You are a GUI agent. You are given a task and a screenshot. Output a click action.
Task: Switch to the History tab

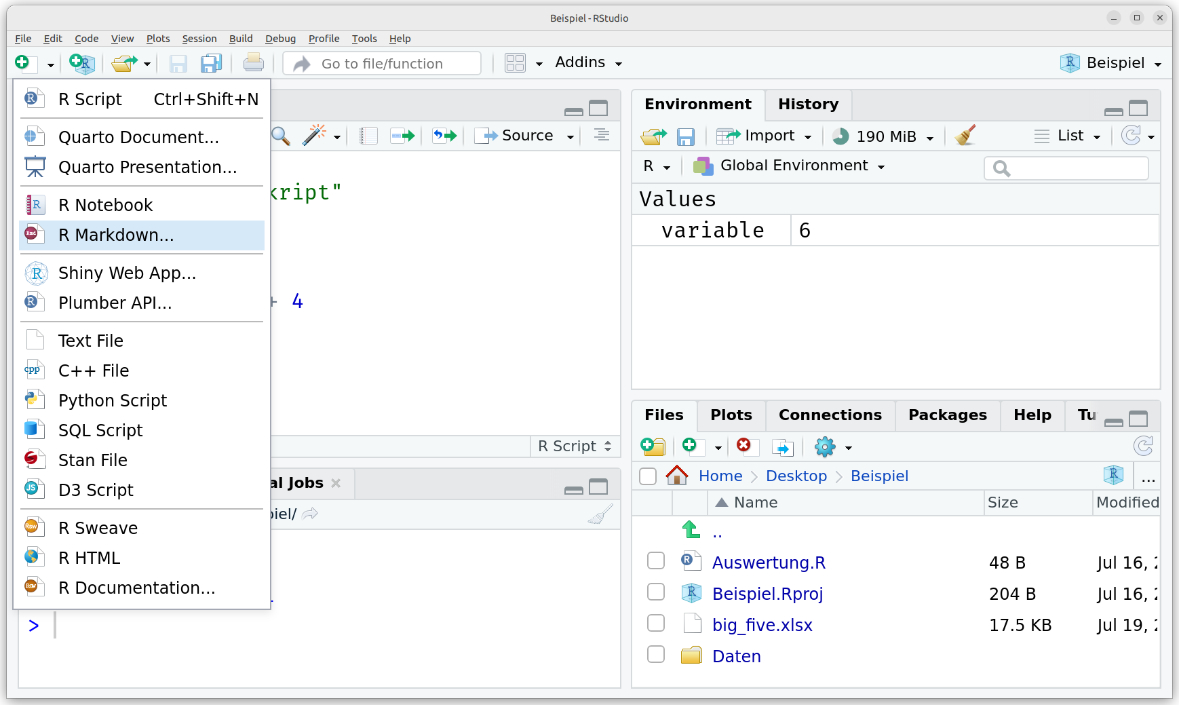click(808, 104)
